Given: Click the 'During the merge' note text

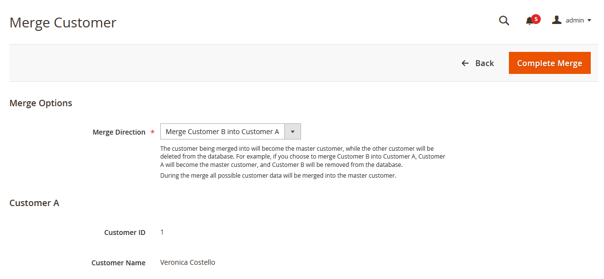Looking at the screenshot, I should click(278, 175).
